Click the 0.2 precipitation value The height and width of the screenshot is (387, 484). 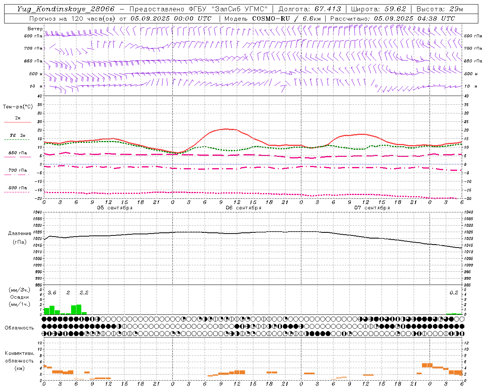454,293
